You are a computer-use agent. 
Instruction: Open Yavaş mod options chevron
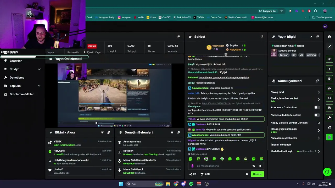319,92
